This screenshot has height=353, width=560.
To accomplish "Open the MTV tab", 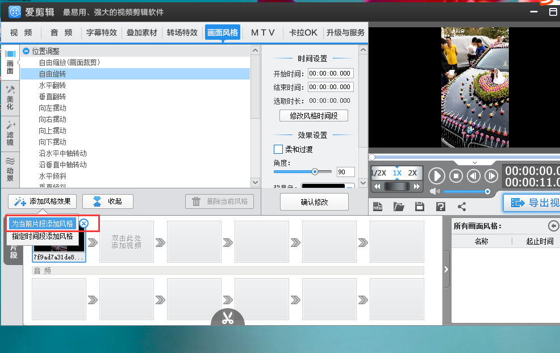I will tap(263, 32).
